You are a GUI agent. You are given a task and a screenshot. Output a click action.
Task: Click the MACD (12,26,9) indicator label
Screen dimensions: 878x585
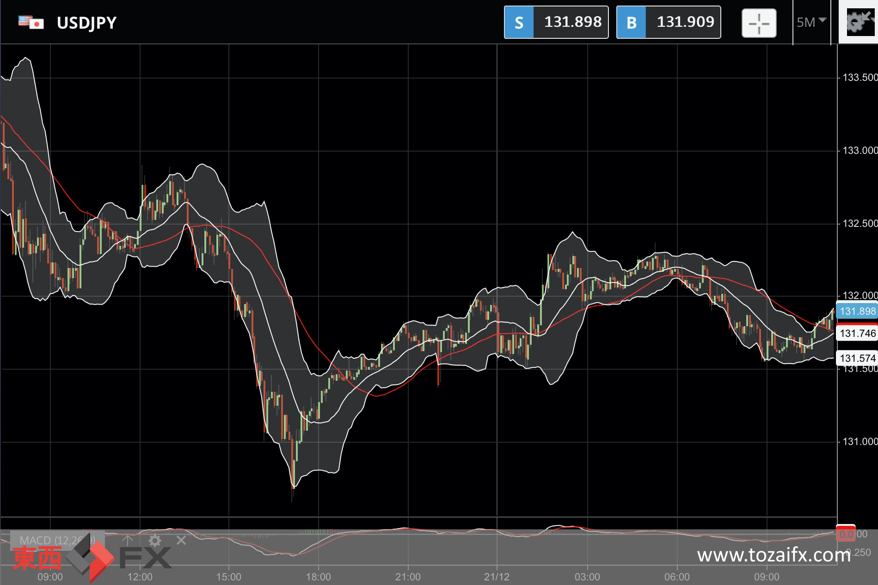click(57, 540)
